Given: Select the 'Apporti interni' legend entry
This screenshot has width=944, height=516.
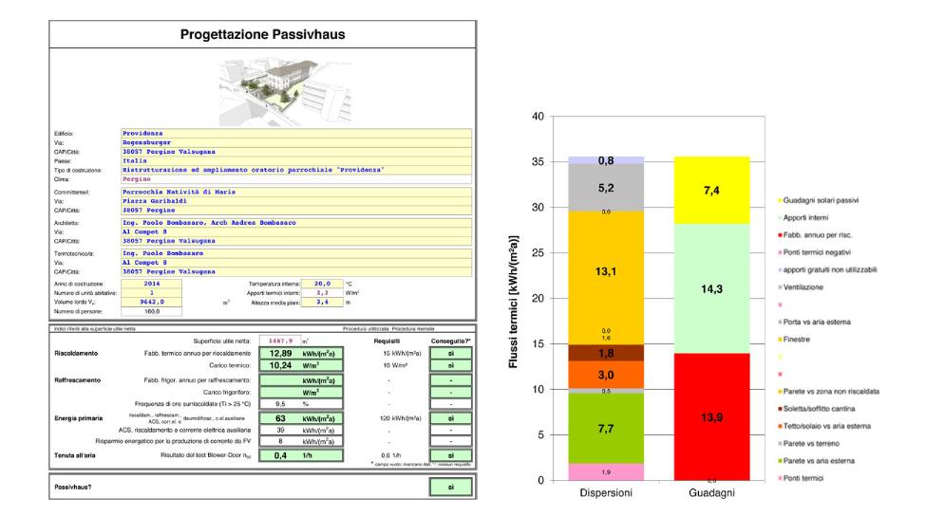Looking at the screenshot, I should tap(803, 218).
